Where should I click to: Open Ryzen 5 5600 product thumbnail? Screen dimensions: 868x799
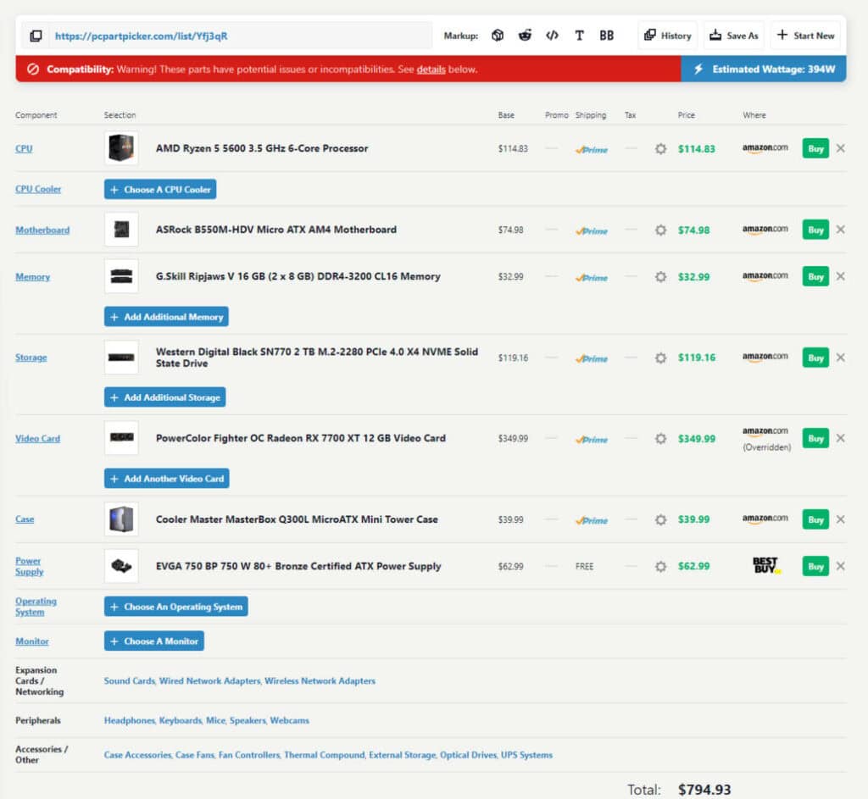(x=121, y=148)
